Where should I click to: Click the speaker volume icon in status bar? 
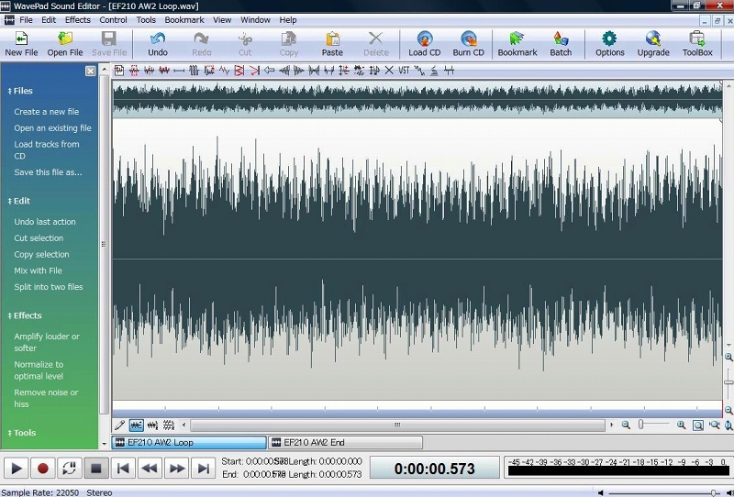click(x=601, y=492)
